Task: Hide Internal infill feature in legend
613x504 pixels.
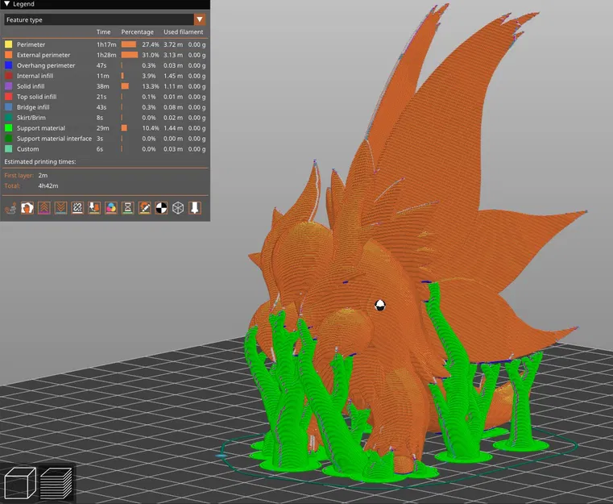Action: click(35, 76)
